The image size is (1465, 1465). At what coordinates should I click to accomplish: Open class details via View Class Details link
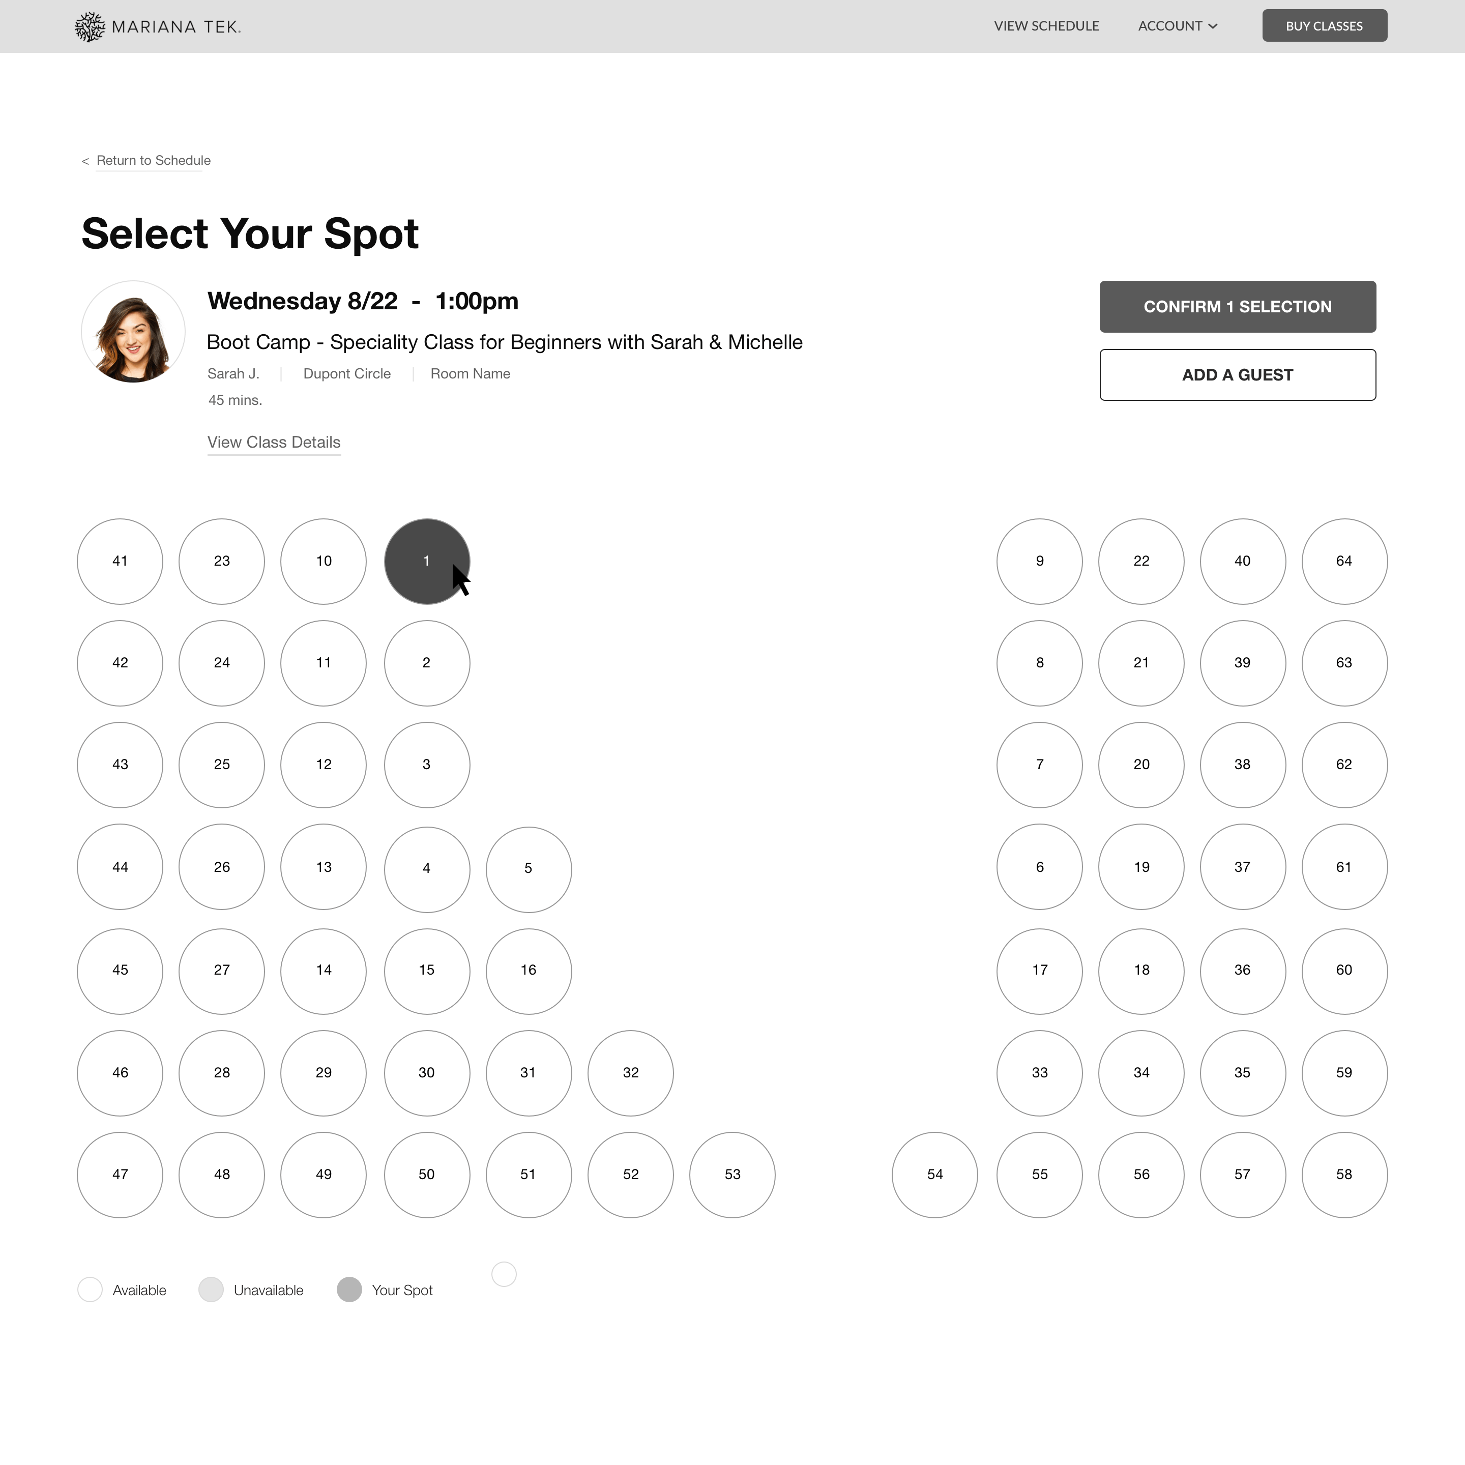[274, 442]
